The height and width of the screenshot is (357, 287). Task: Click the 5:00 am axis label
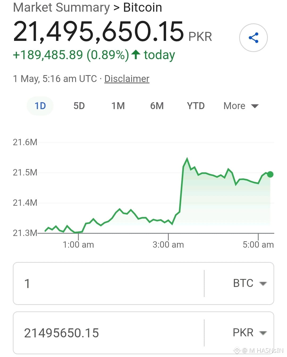258,244
